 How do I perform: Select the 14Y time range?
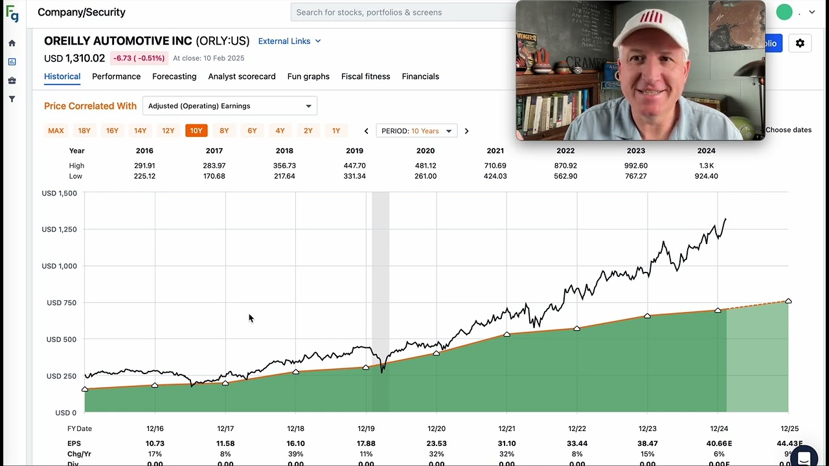point(140,131)
